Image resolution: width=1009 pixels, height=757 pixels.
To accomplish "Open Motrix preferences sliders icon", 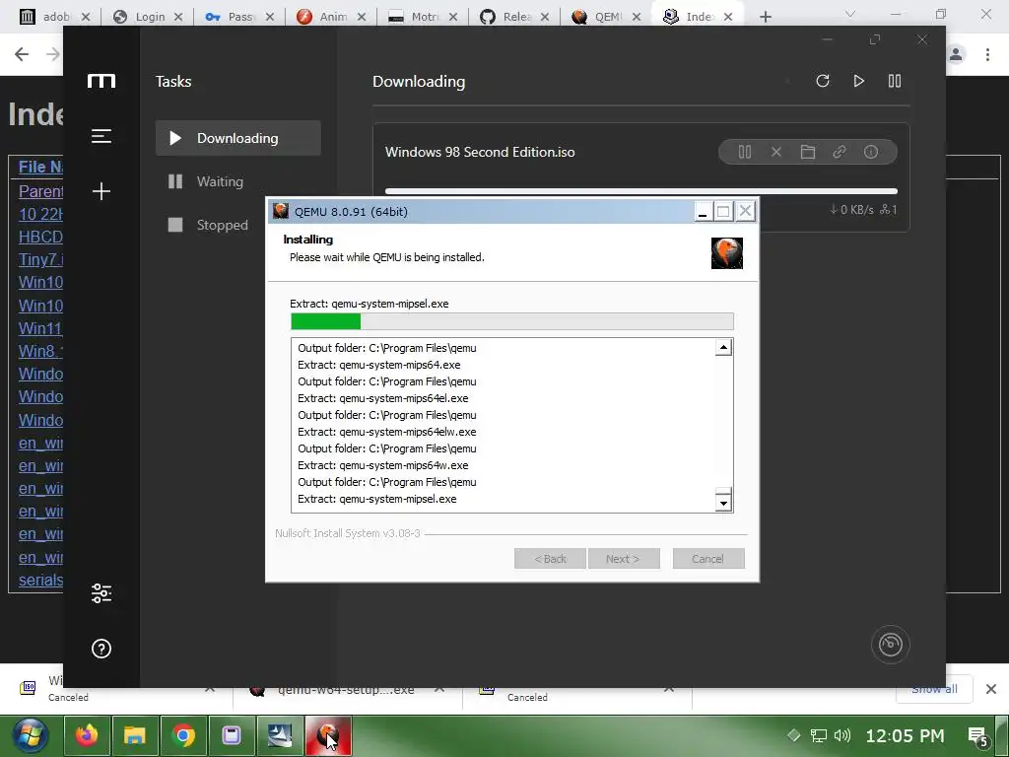I will click(x=101, y=592).
